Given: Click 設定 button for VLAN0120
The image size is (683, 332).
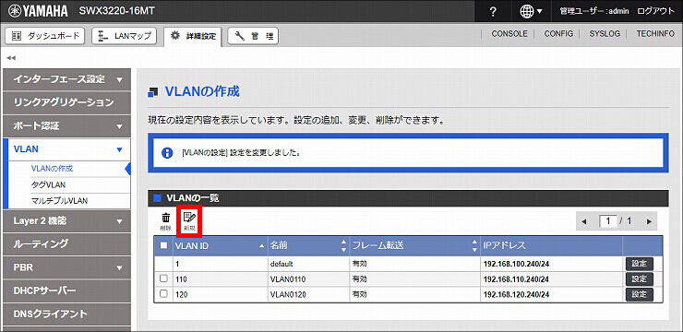Looking at the screenshot, I should coord(640,294).
